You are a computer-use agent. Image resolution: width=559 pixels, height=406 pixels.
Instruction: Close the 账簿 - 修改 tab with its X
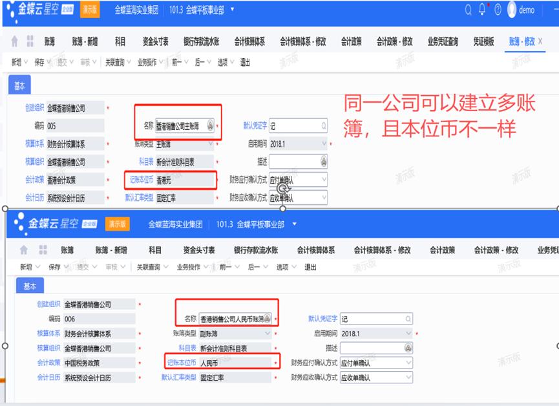pos(540,41)
